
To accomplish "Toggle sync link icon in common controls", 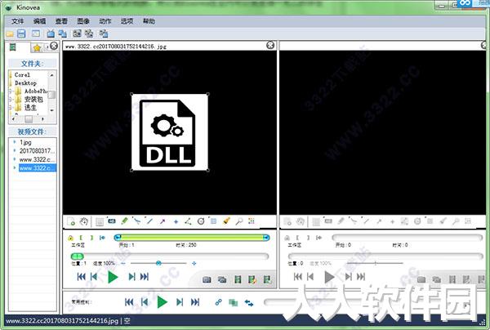I will [x=218, y=302].
